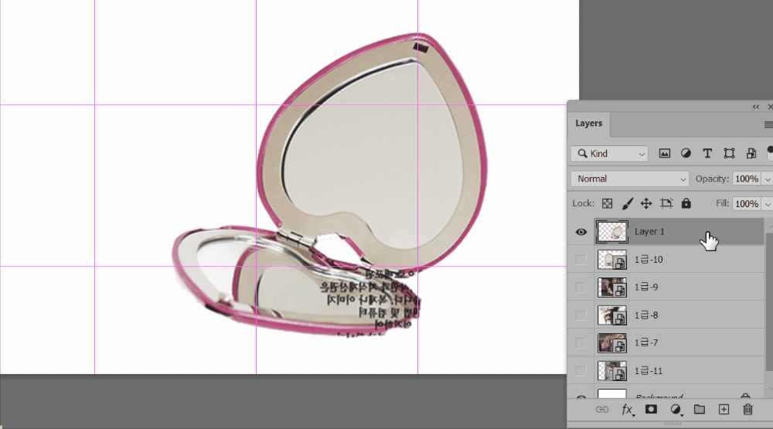Filter layers by smart object icon
Image resolution: width=773 pixels, height=429 pixels.
click(751, 153)
